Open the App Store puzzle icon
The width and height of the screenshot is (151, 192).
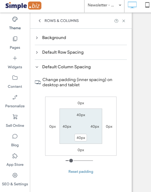15,156
